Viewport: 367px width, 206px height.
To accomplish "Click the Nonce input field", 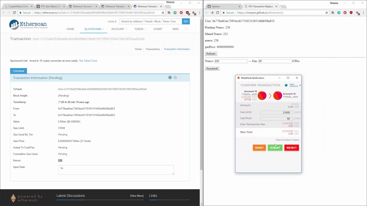I will click(x=231, y=61).
